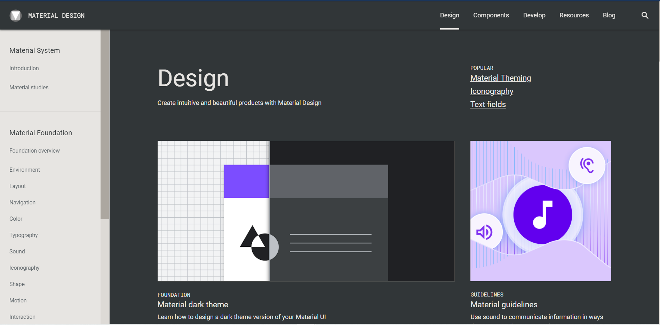
Task: Go to Motion in sidebar
Action: 18,300
